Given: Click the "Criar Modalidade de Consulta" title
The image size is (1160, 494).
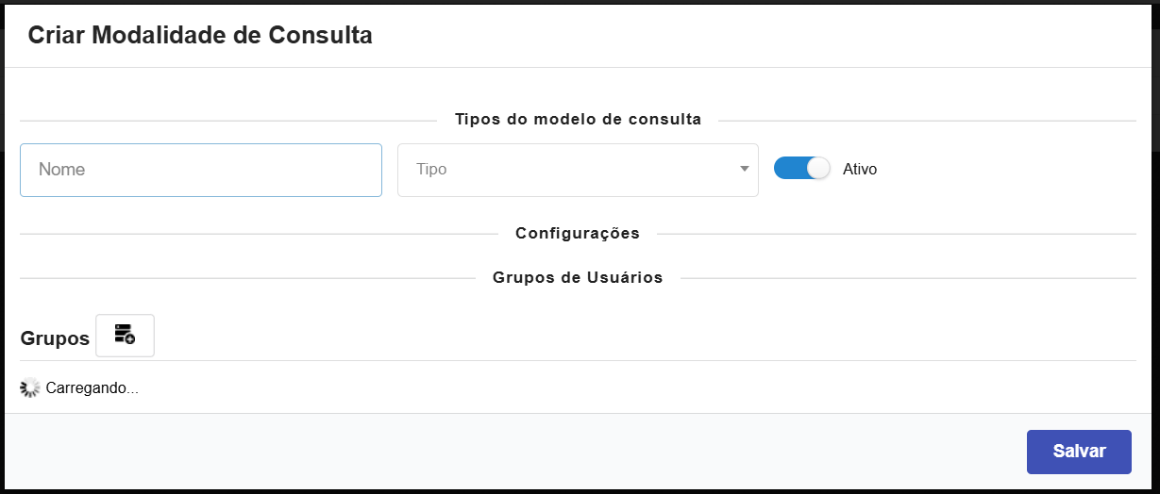Looking at the screenshot, I should (x=200, y=36).
